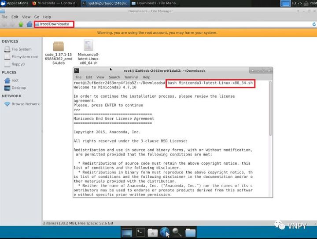Click the Miniconda3-latest-Linux-x86_64.sh filename
The width and height of the screenshot is (317, 239).
coord(88,59)
